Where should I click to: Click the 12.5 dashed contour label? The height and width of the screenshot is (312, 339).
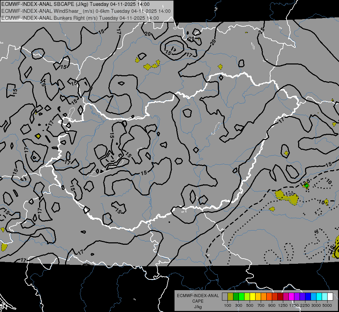pyautogui.click(x=305, y=182)
